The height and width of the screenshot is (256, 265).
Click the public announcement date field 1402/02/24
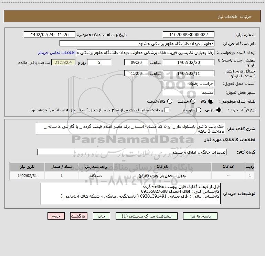click(50, 34)
